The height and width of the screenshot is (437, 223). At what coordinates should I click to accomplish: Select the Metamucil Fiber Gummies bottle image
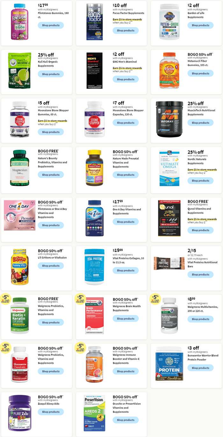point(169,71)
